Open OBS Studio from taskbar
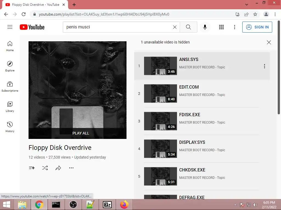This screenshot has width=281, height=210. click(x=73, y=205)
